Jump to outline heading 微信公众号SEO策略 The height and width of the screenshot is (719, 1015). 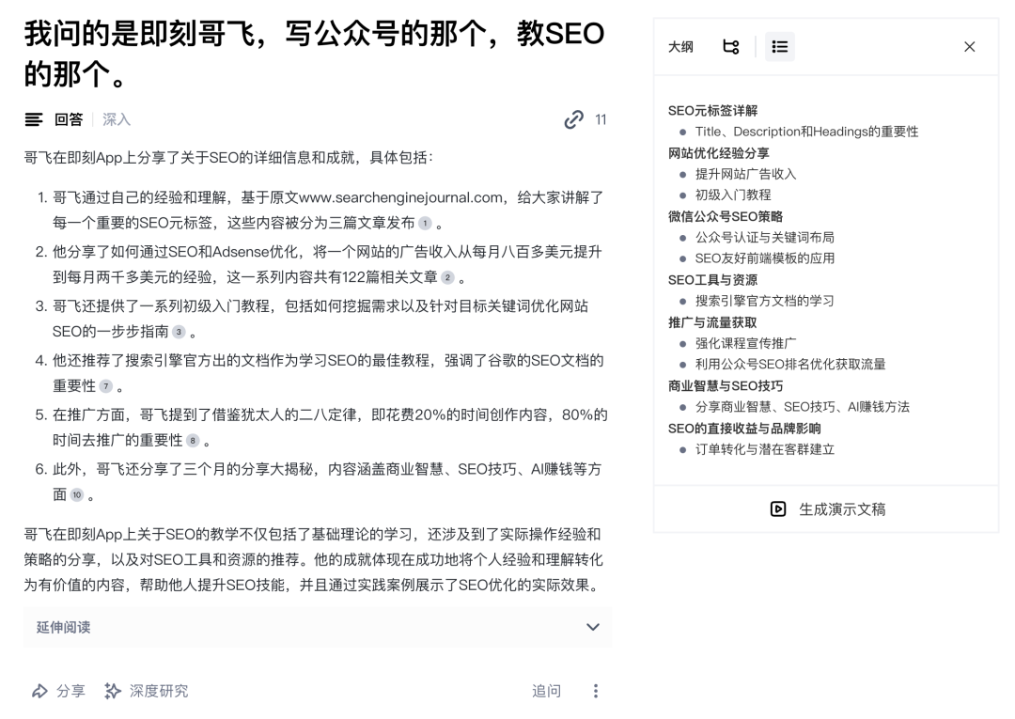pyautogui.click(x=725, y=217)
